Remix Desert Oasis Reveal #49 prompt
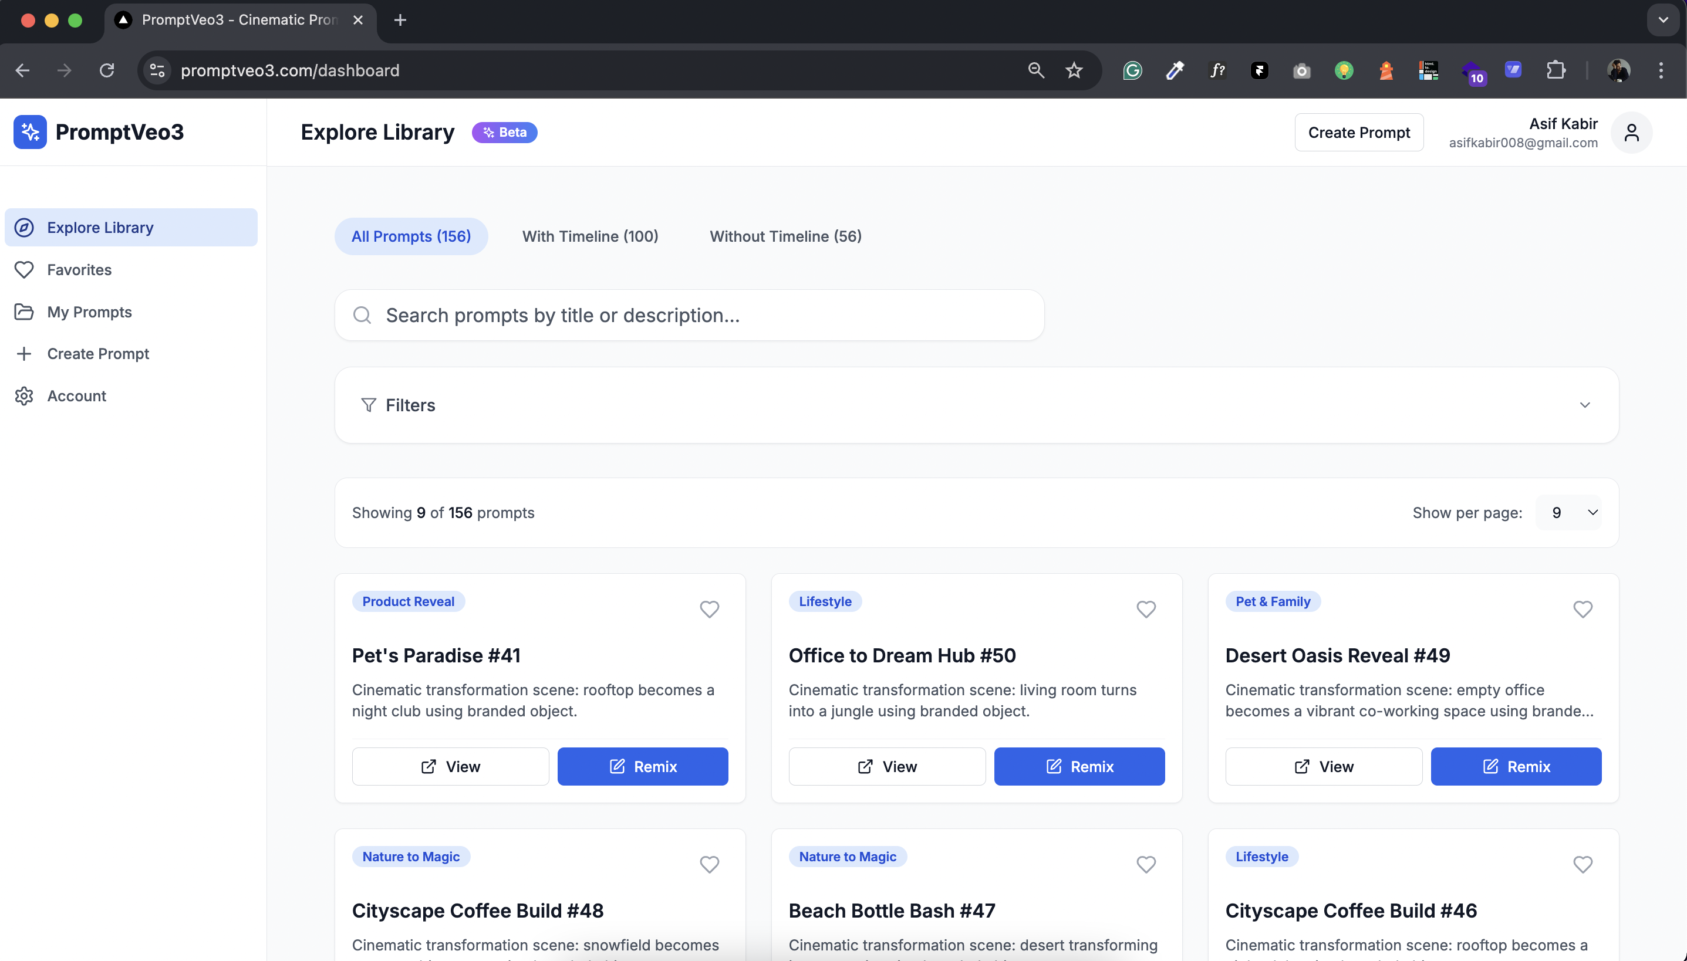This screenshot has width=1687, height=961. [x=1516, y=766]
